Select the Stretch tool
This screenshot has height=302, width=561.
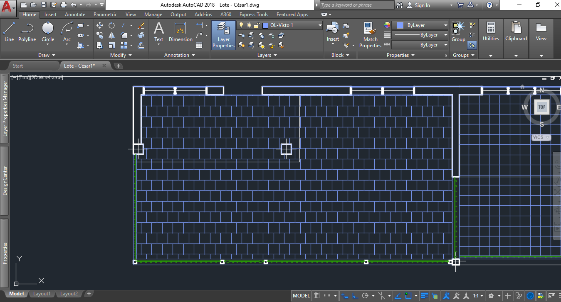tap(100, 45)
